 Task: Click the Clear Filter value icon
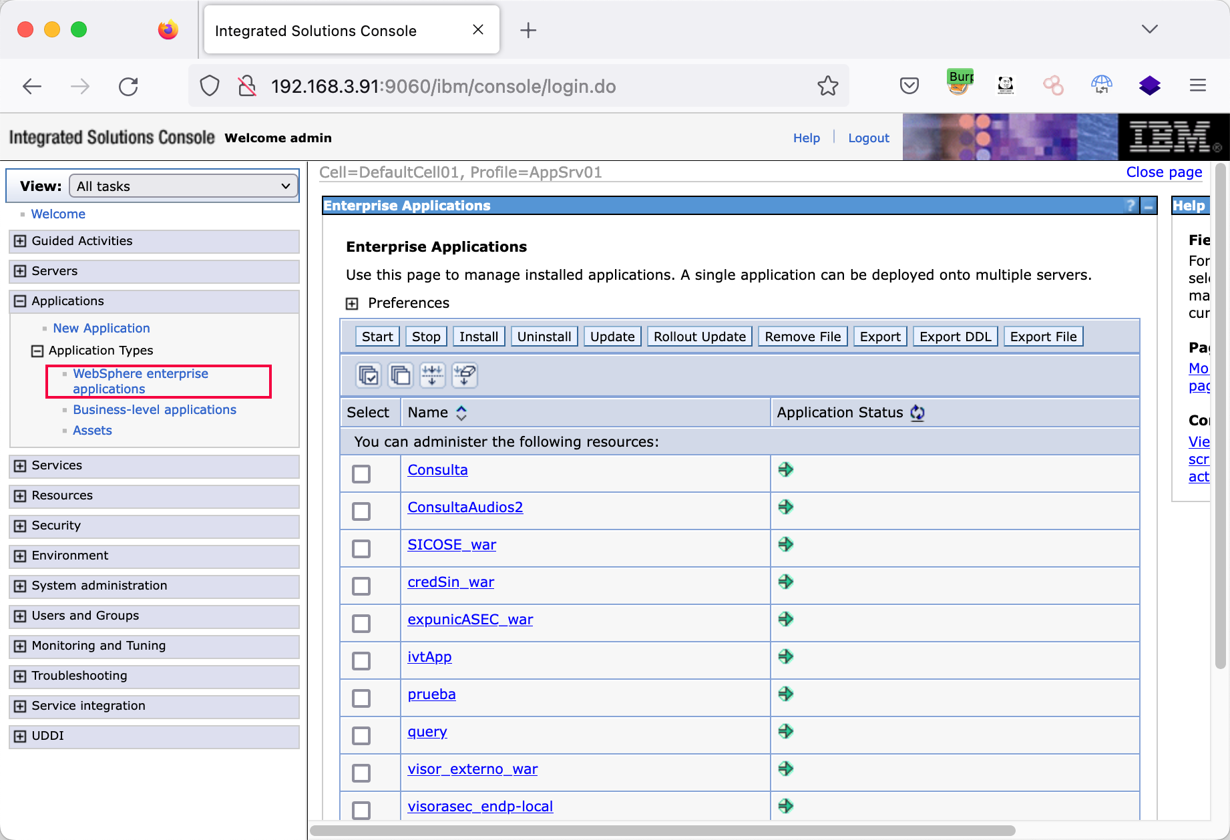tap(465, 375)
